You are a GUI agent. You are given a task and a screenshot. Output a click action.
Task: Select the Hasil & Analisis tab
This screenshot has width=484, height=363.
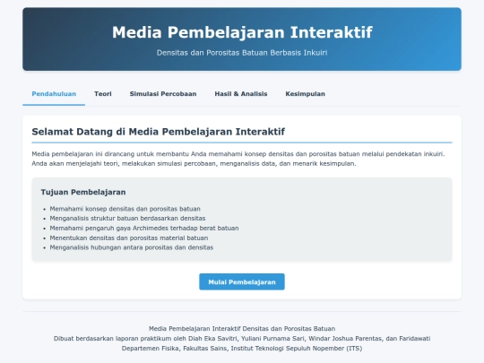click(241, 94)
